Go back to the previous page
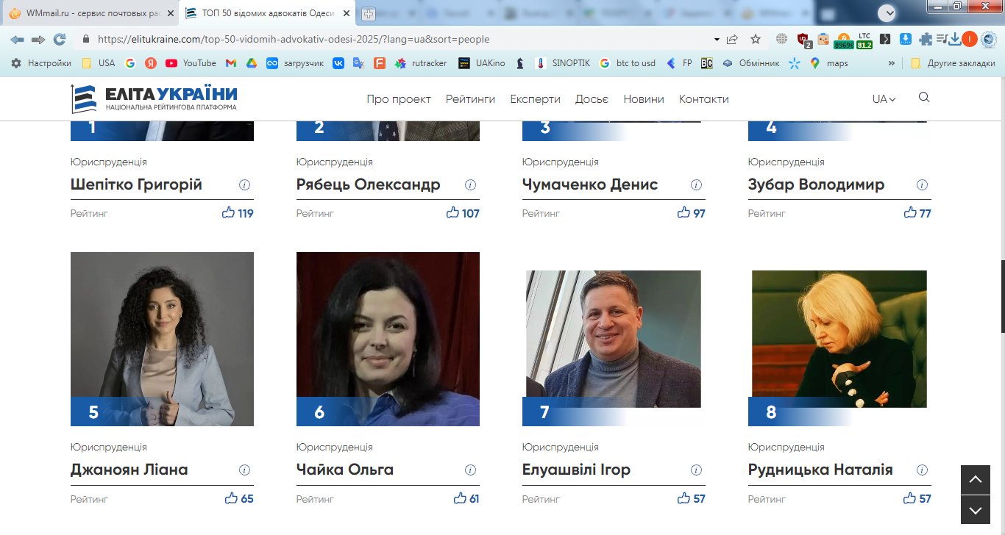This screenshot has height=535, width=1005. tap(17, 40)
